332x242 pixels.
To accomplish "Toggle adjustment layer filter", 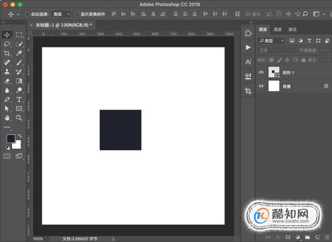I will [x=301, y=41].
